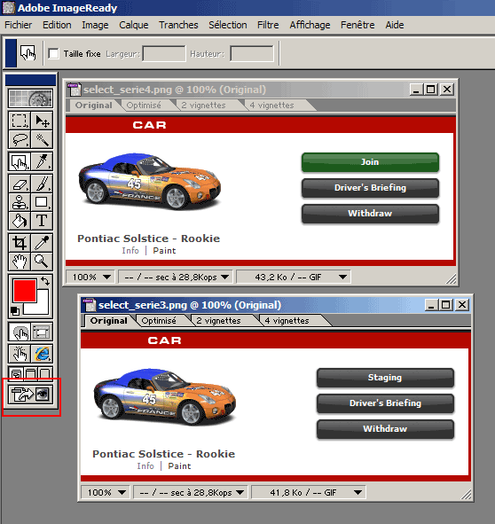
Task: Enable the Taille fixe checkbox
Action: (53, 53)
